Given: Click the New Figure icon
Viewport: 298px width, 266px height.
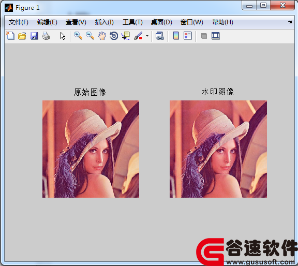Looking at the screenshot, I should [10, 36].
